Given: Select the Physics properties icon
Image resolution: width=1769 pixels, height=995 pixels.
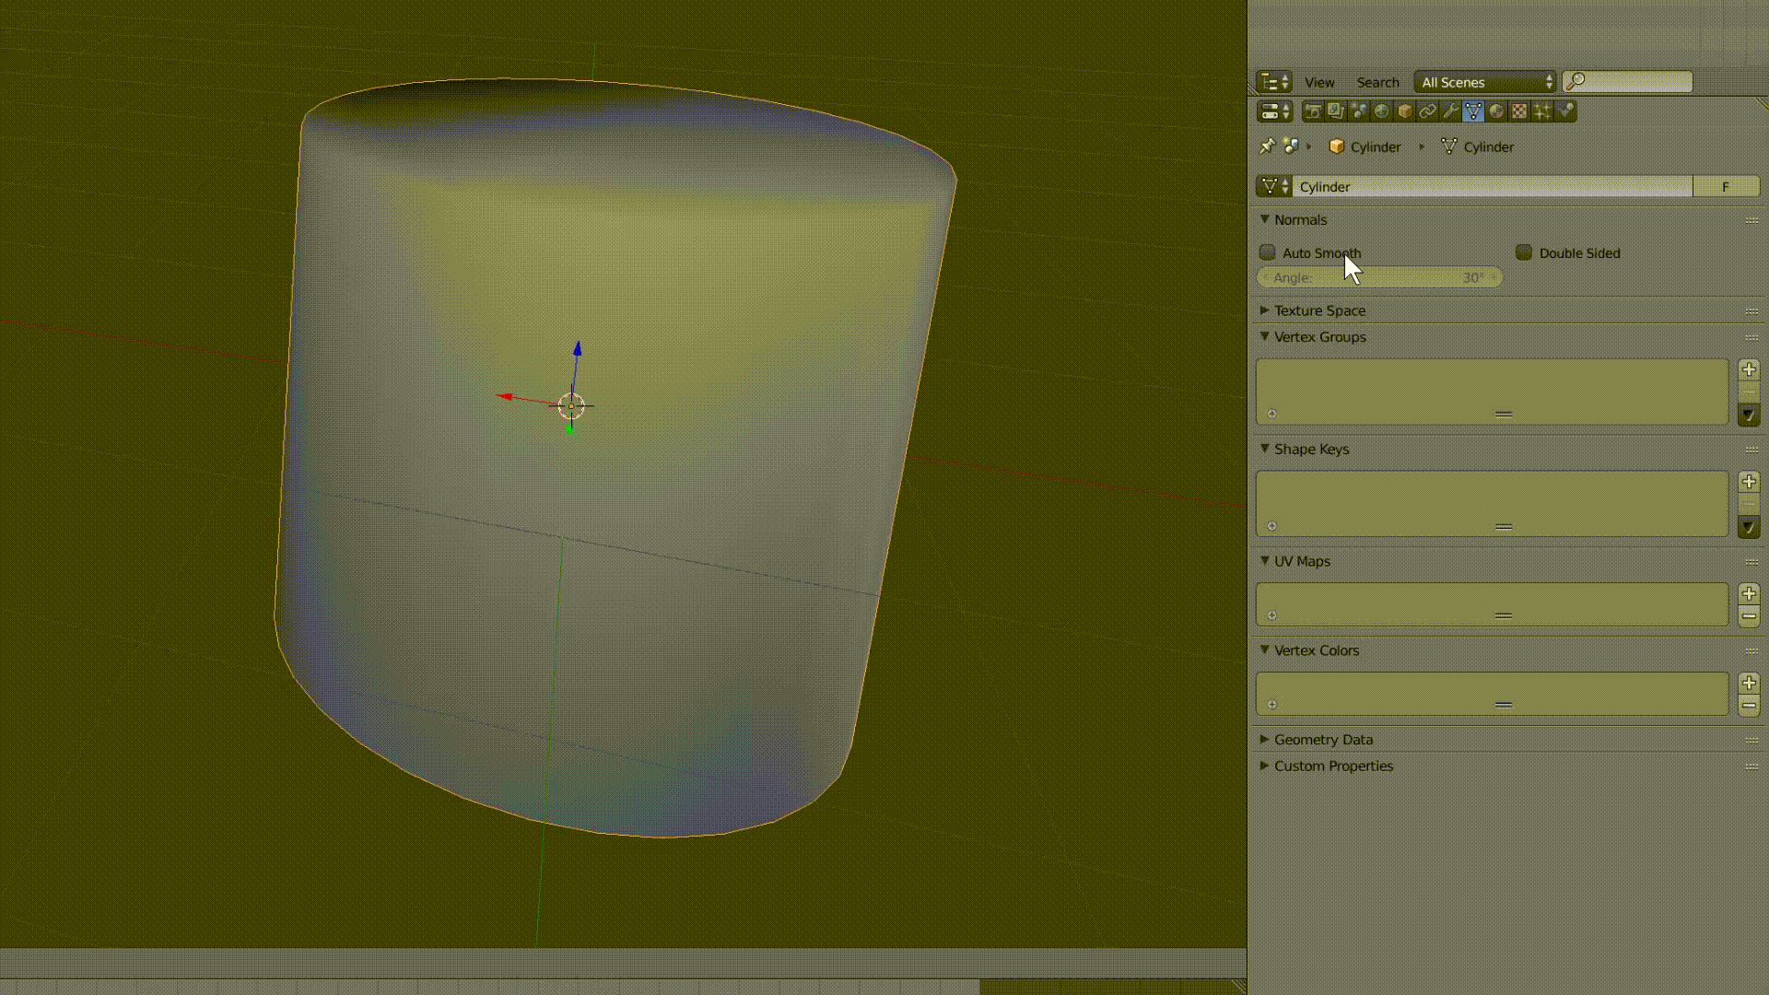Looking at the screenshot, I should pos(1565,111).
